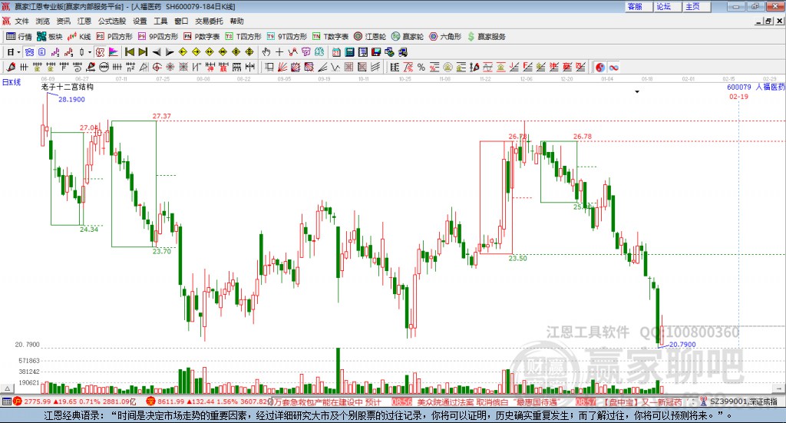Open the calculator icon
Viewport: 786px width, 423px height.
pos(349,52)
